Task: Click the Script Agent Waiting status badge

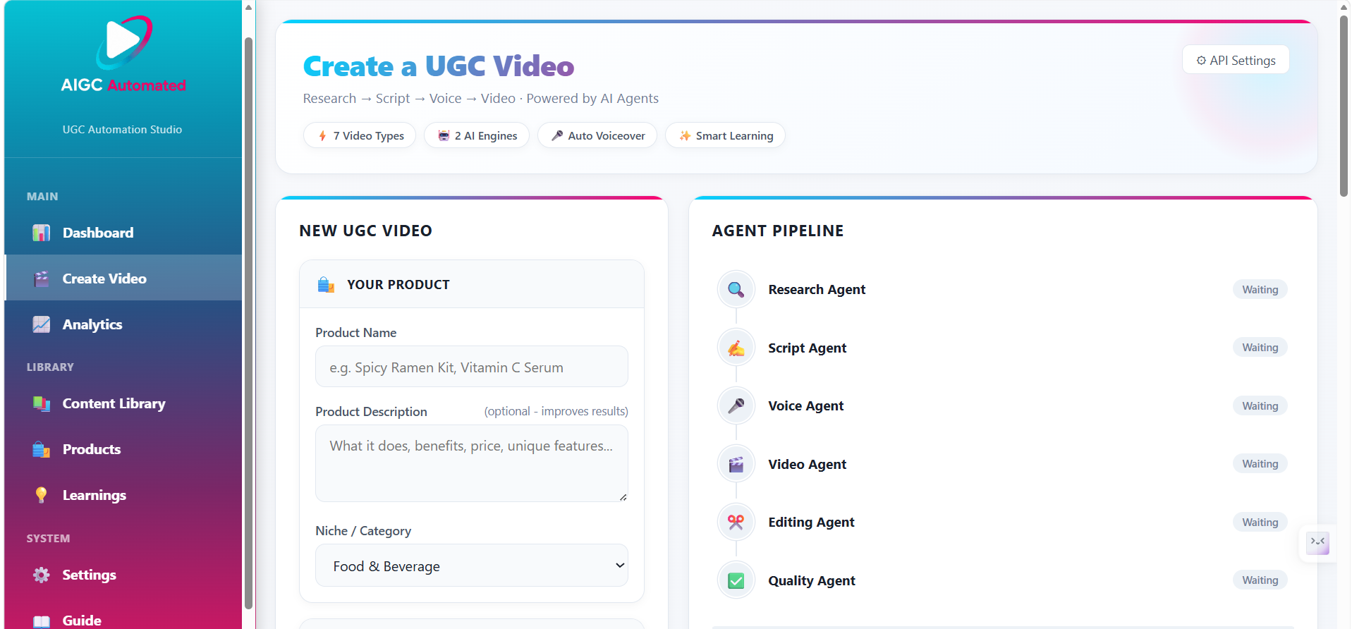Action: pyautogui.click(x=1260, y=348)
